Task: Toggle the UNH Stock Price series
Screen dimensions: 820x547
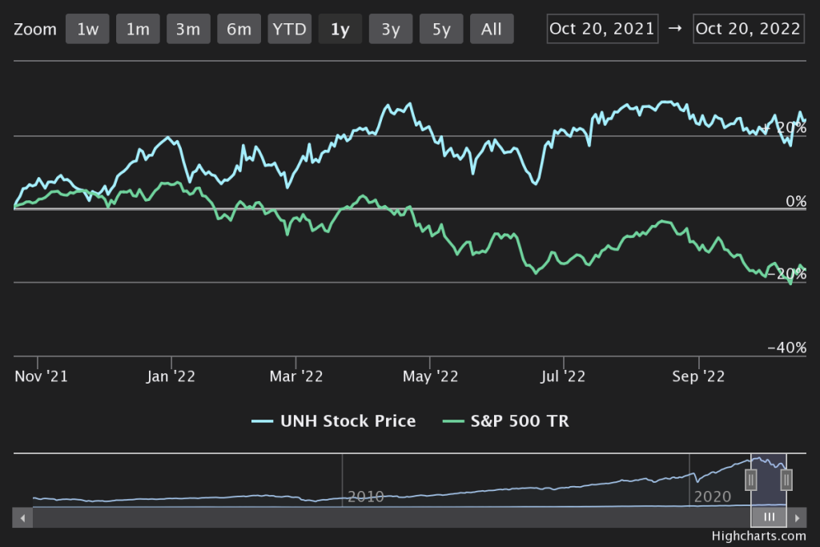Action: pos(334,420)
